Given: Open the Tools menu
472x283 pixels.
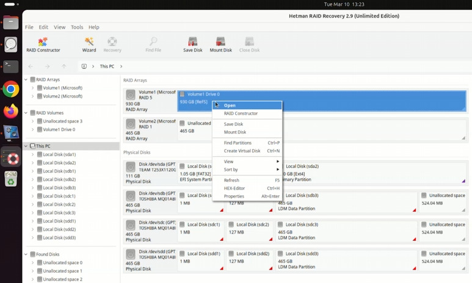Looking at the screenshot, I should 77,27.
